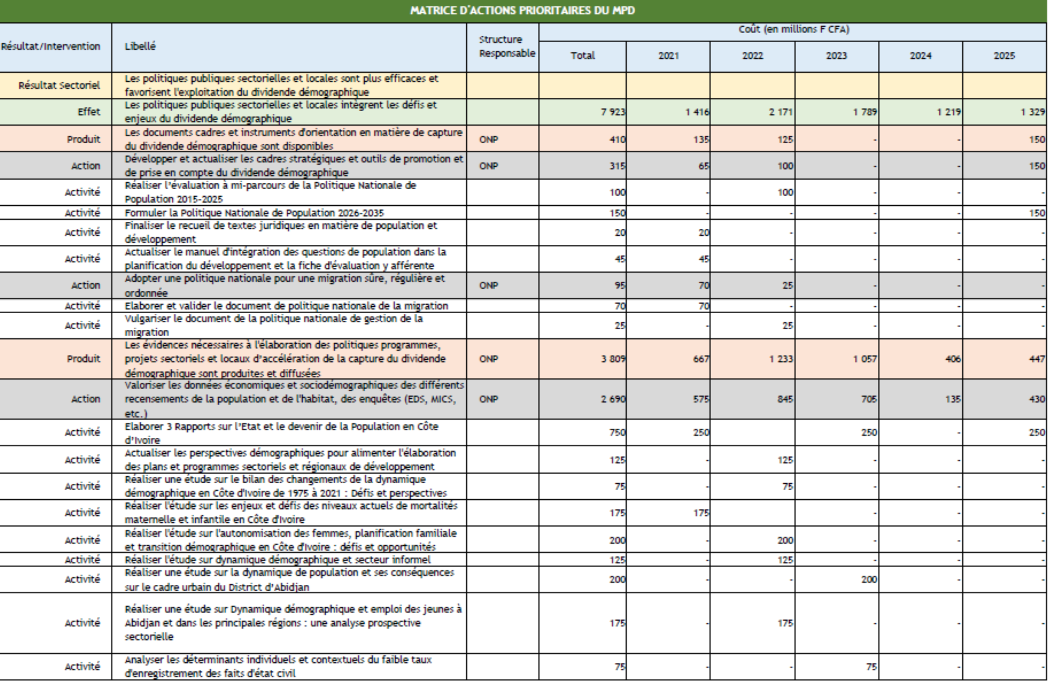Select the 2022 value 1 233 in the Produit row
Viewport: 1057px width, 689px height.
(780, 359)
